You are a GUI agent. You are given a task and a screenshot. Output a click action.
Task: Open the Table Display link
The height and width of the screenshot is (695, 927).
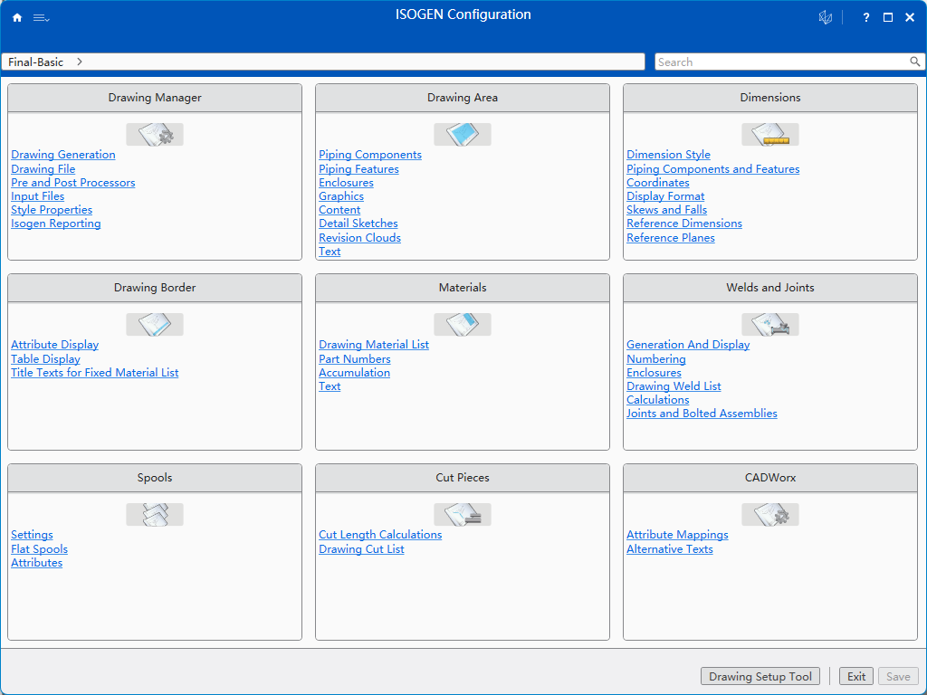tap(45, 358)
